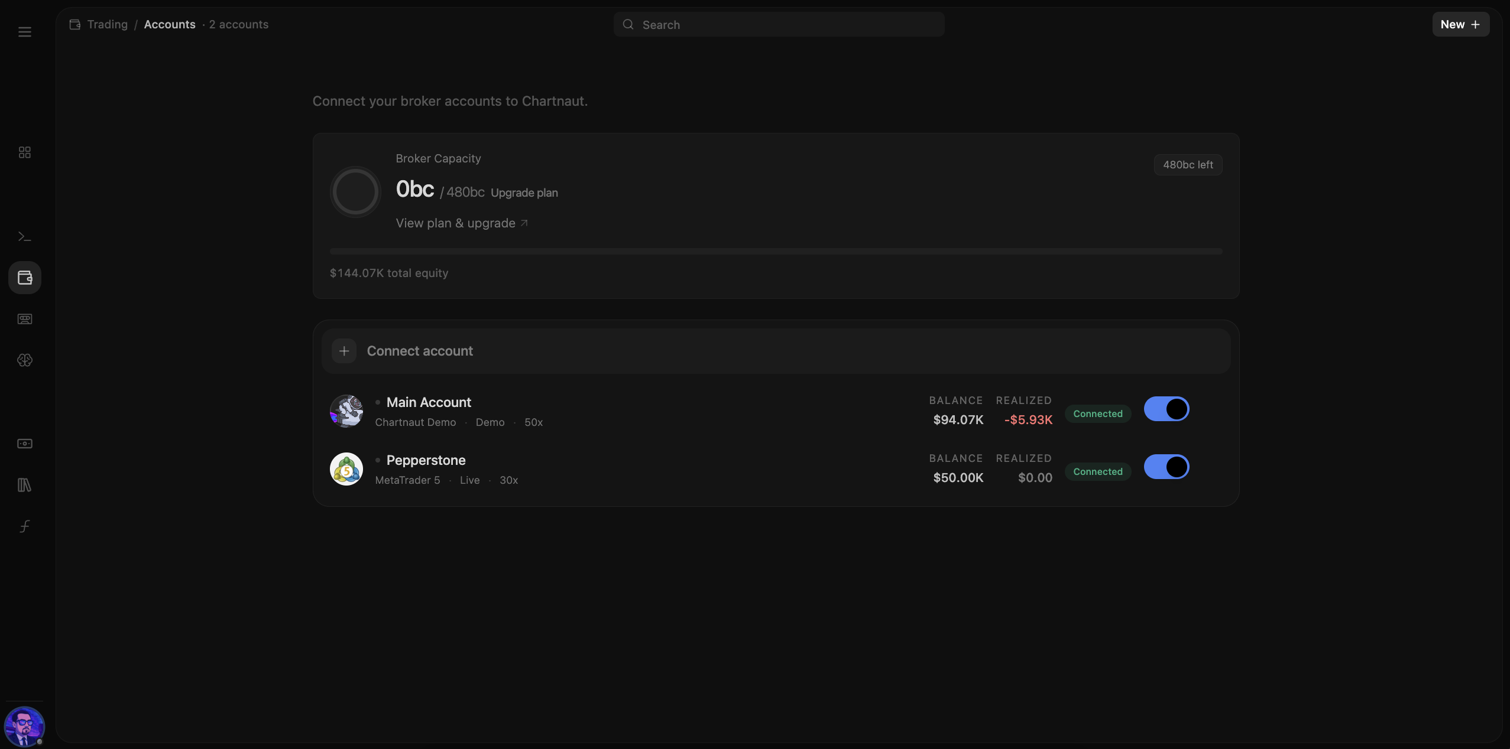
Task: Toggle the Pepperstone connection switch
Action: (1166, 467)
